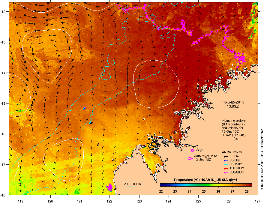Image resolution: width=264 pixels, height=204 pixels.
Task: Click the latitude axis label -18
Action: coord(3,195)
